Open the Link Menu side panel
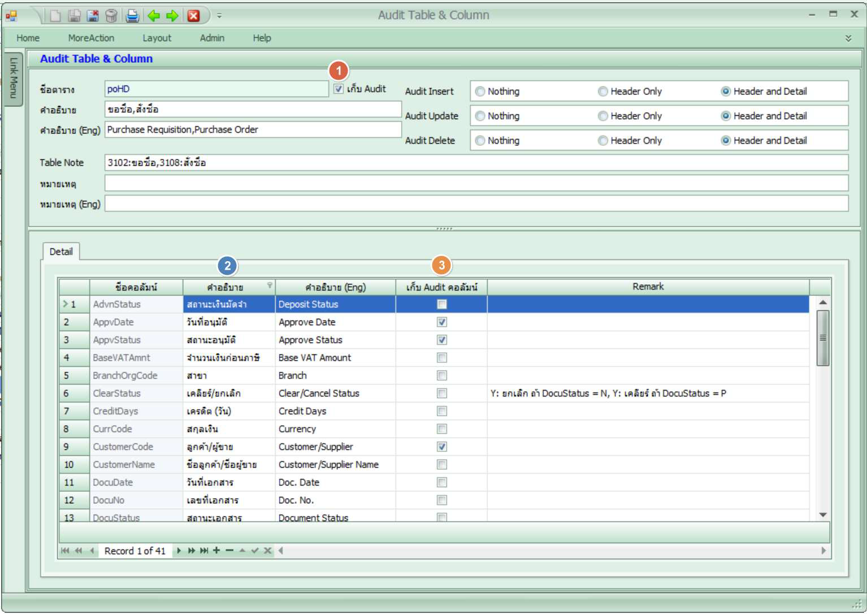This screenshot has height=614, width=867. [13, 79]
